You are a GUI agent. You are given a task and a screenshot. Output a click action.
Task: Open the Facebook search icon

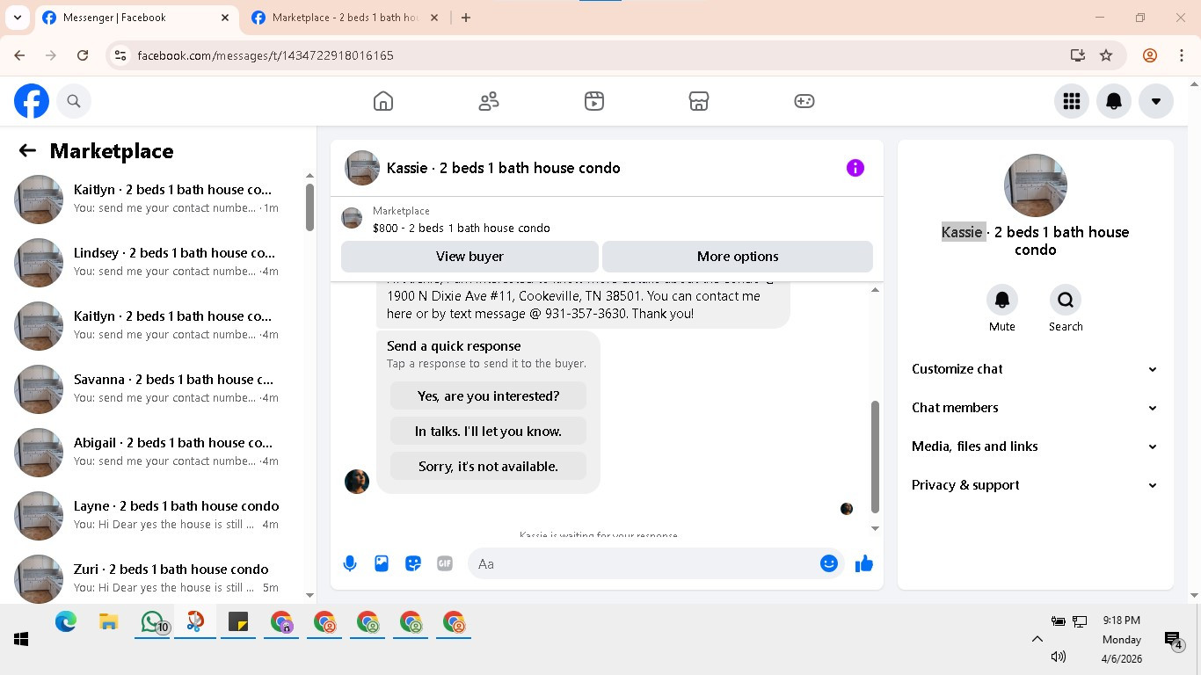point(74,101)
